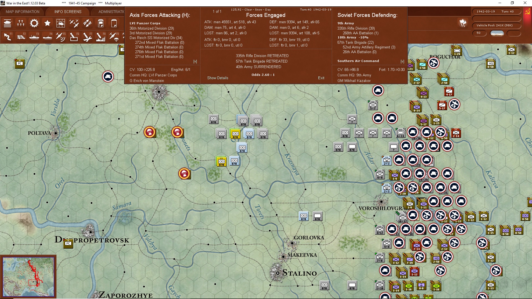The height and width of the screenshot is (299, 532).
Task: Select F7 bomb airfield mode icon
Action: tap(87, 37)
